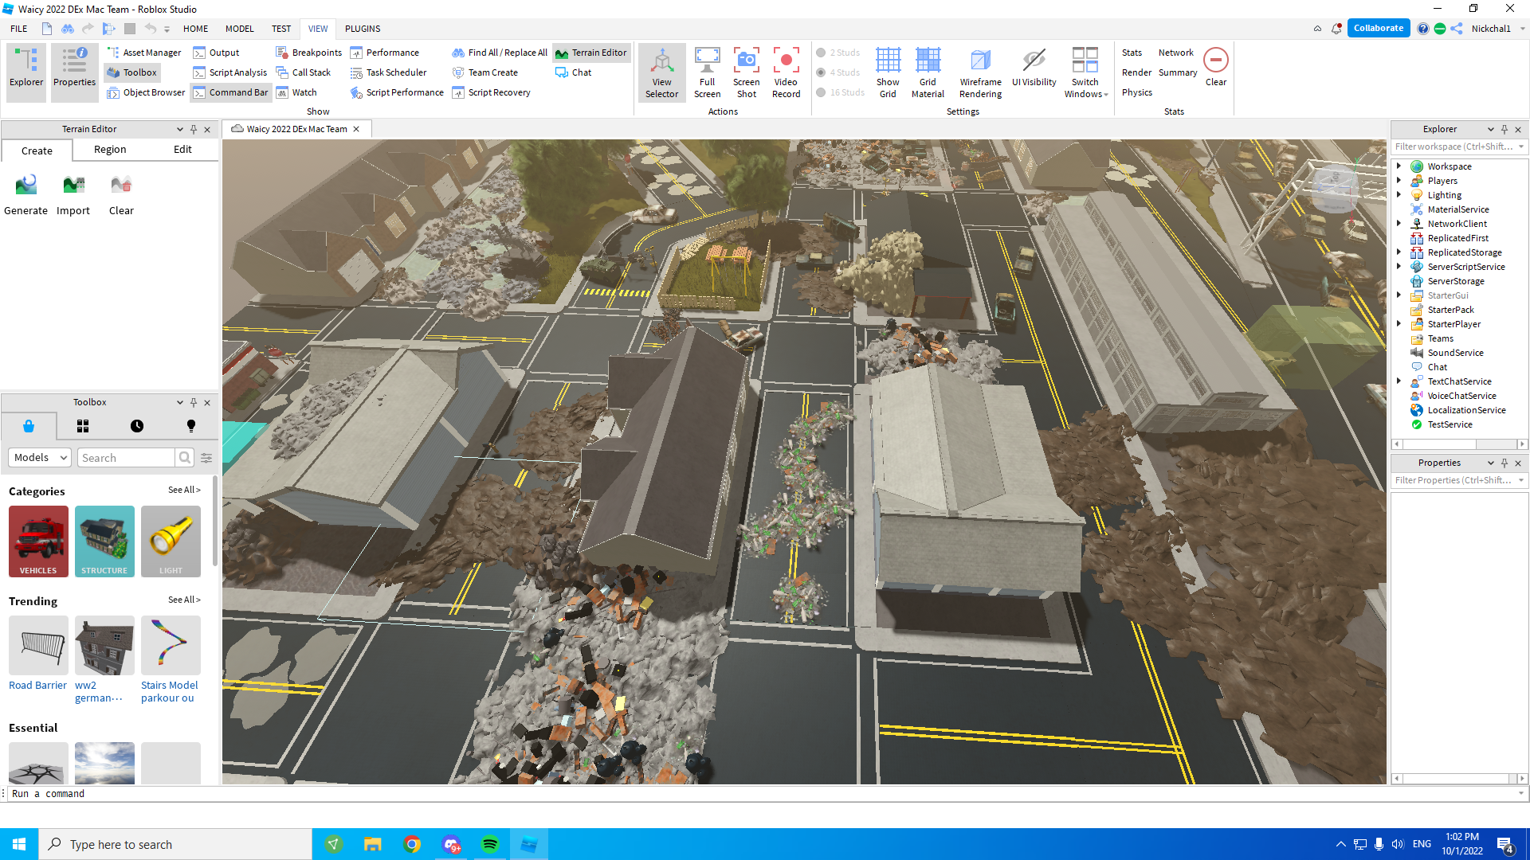This screenshot has width=1530, height=860.
Task: Toggle the Command Bar panel
Action: click(x=230, y=92)
